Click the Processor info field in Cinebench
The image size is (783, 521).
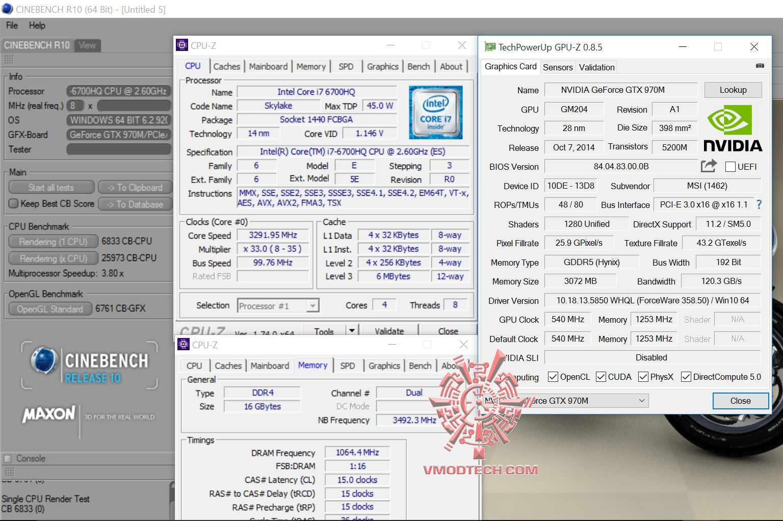119,91
